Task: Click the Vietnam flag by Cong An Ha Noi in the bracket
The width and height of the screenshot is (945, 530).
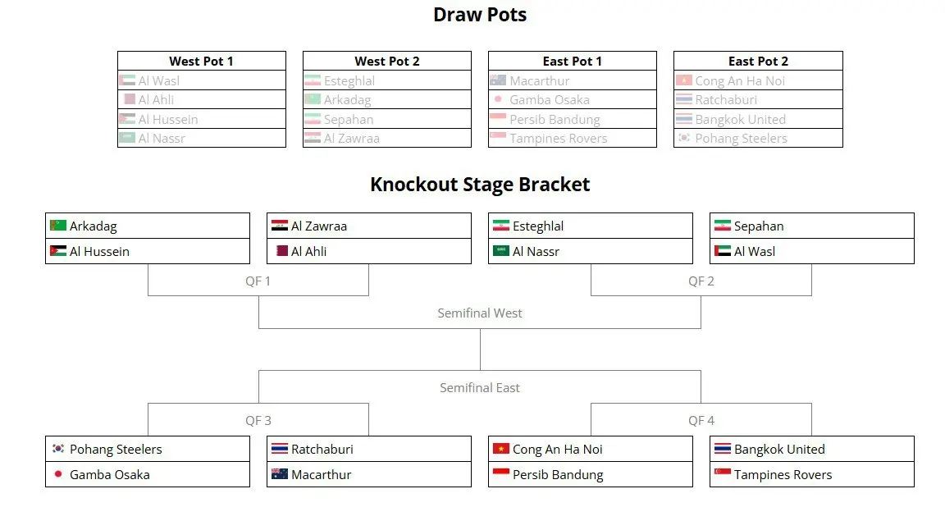Action: (x=501, y=449)
